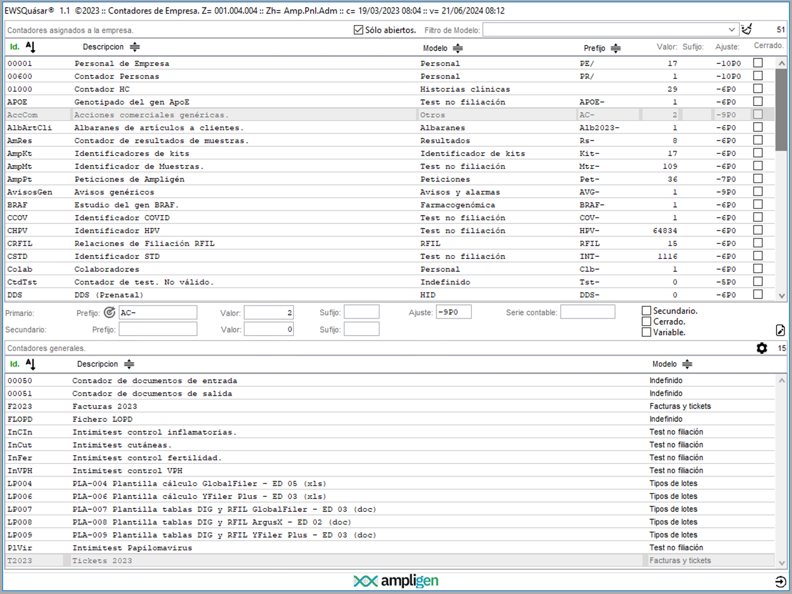792x594 pixels.
Task: Click the Serie contable input field
Action: [x=587, y=312]
